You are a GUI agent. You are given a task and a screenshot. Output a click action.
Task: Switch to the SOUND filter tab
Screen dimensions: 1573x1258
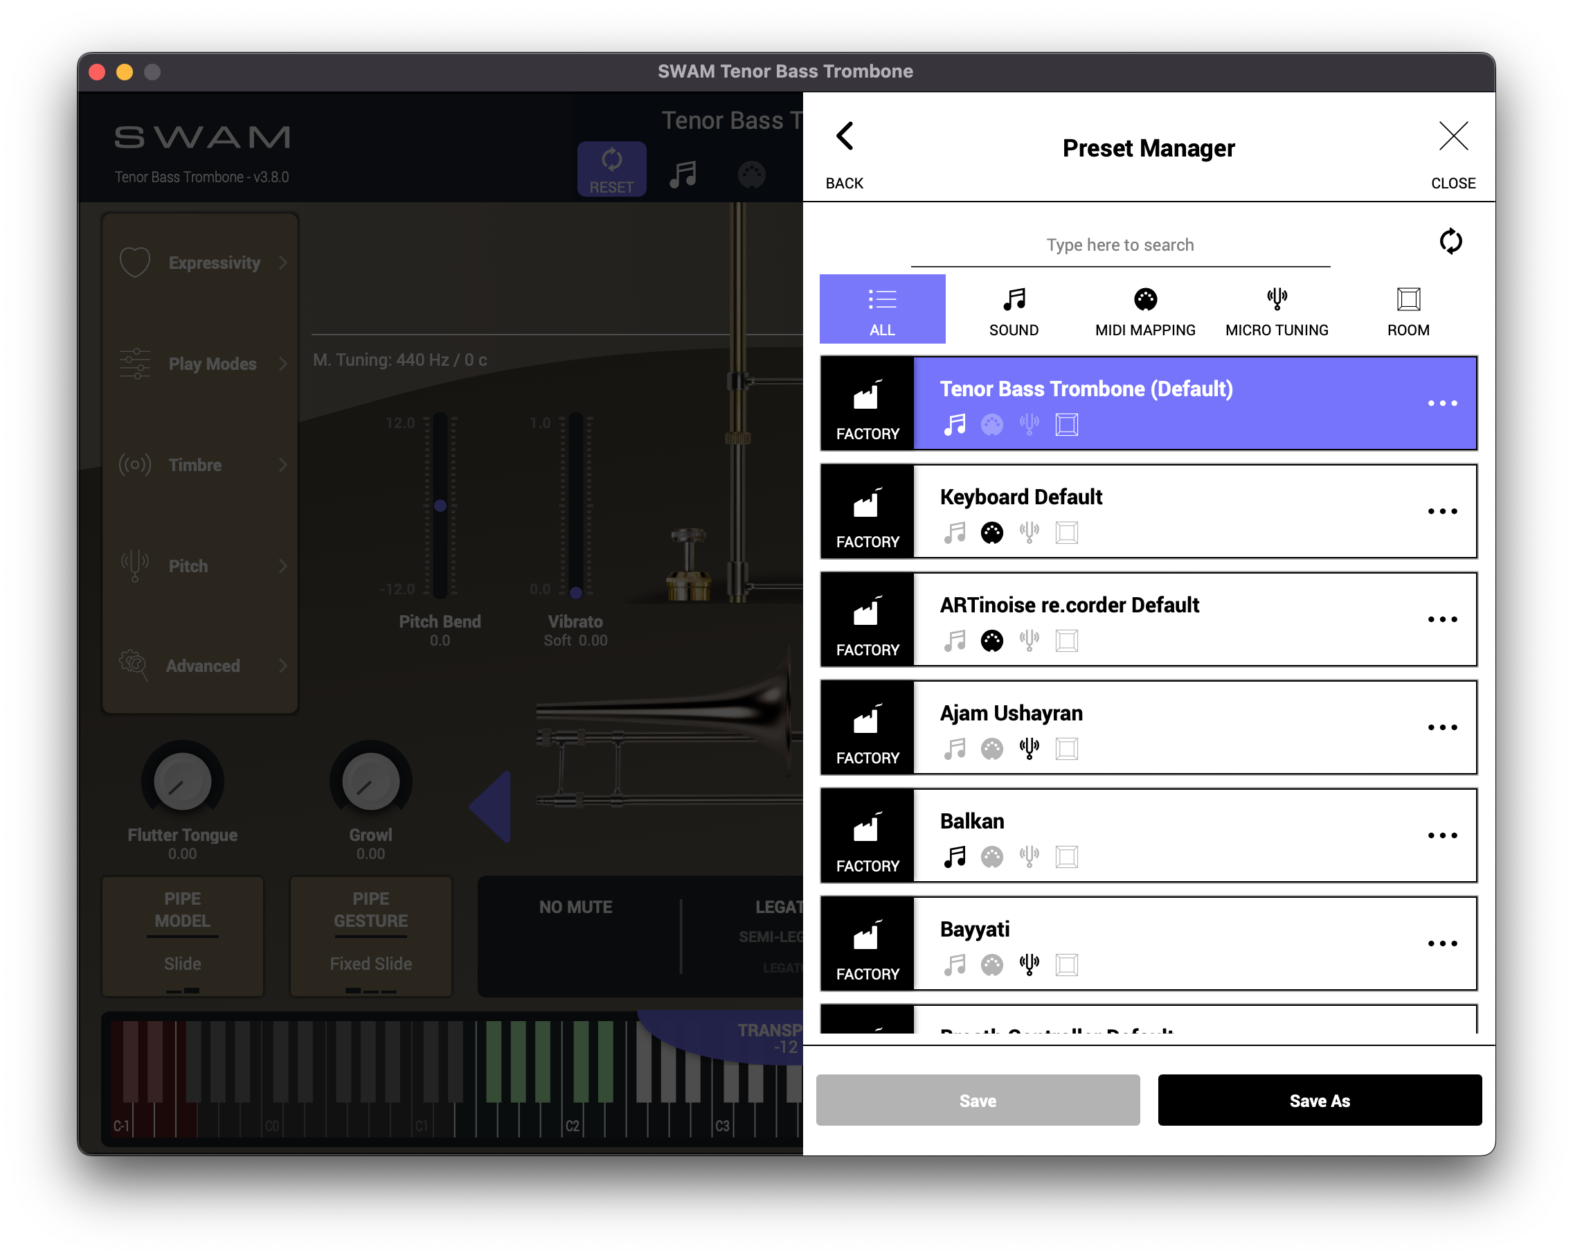[1014, 310]
